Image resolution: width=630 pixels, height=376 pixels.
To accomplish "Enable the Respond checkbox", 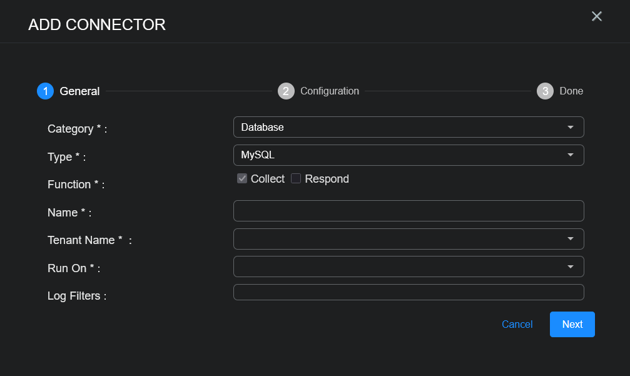I will click(297, 179).
